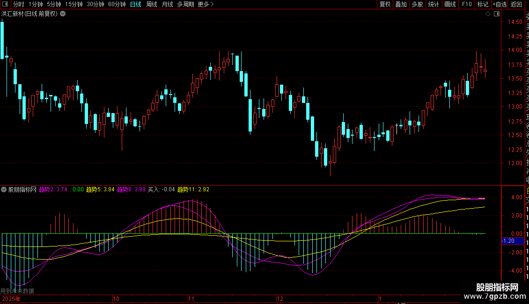
Task: Open F10 company information
Action: [x=467, y=4]
